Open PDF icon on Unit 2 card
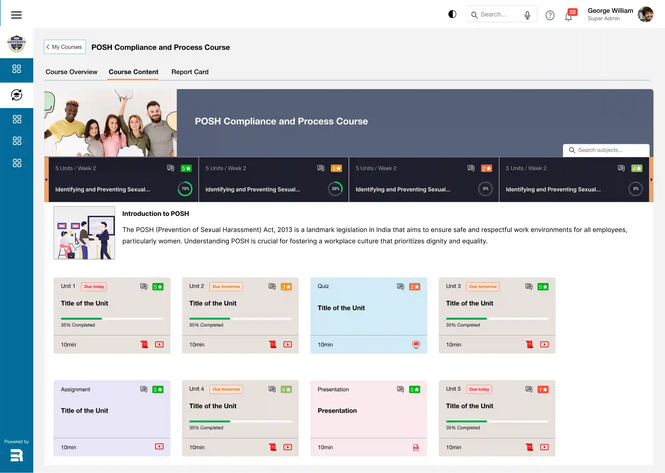Image resolution: width=665 pixels, height=473 pixels. tap(273, 344)
